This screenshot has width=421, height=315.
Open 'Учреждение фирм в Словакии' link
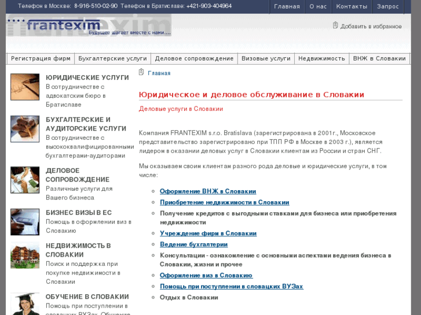click(208, 234)
